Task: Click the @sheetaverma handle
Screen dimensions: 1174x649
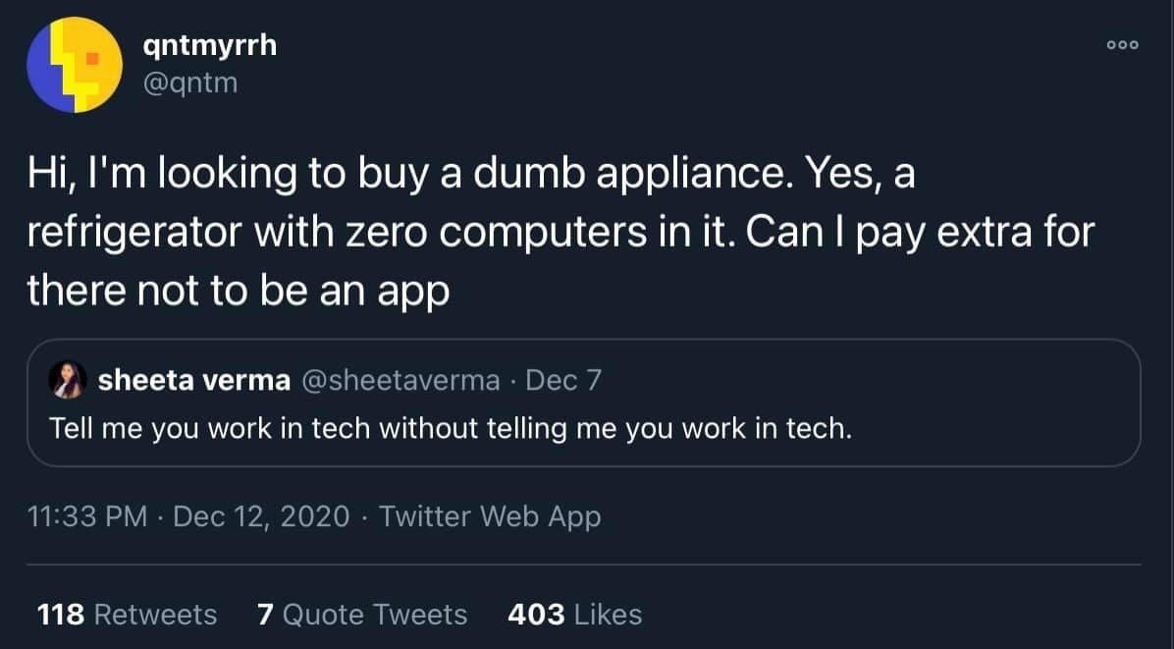Action: pyautogui.click(x=400, y=380)
